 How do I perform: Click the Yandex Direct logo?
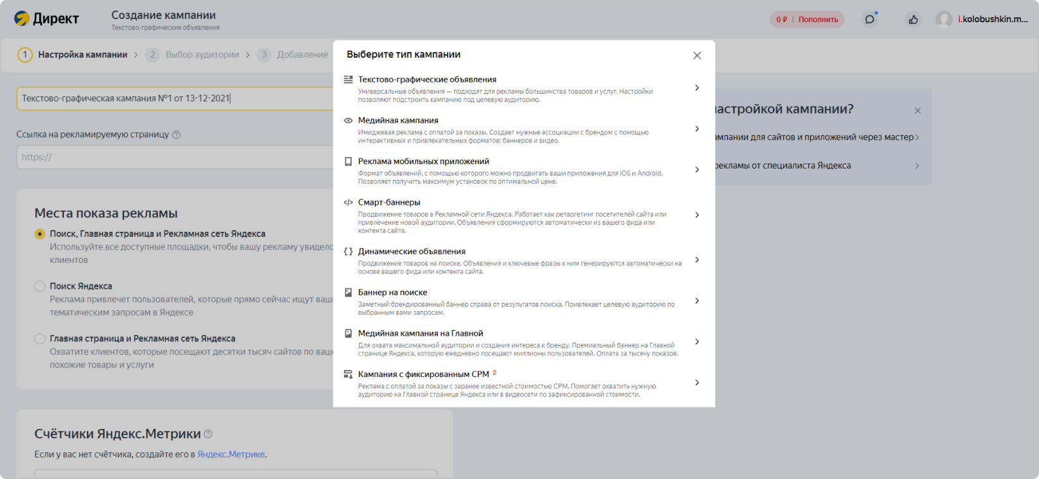[x=47, y=18]
